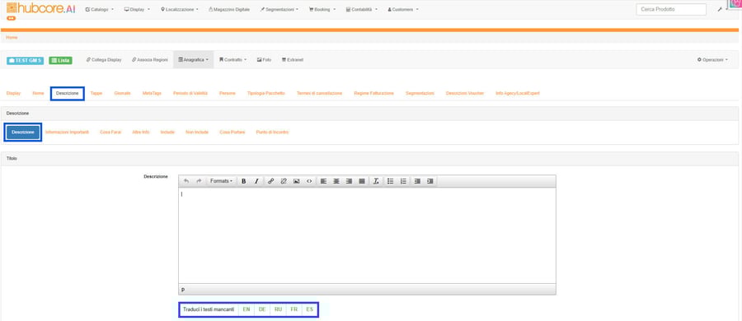Open the Cosa Farai sub-tab
The width and height of the screenshot is (742, 321).
tap(110, 133)
